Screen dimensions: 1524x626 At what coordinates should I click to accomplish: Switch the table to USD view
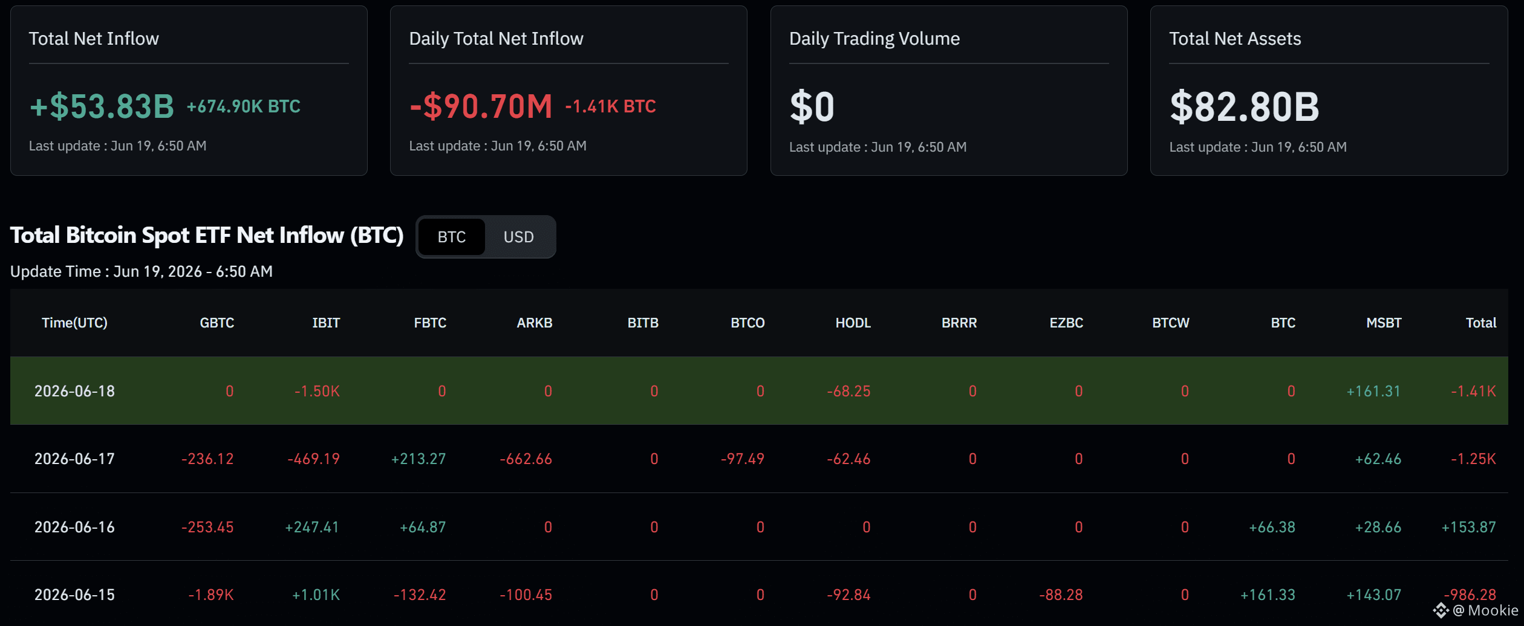click(518, 237)
